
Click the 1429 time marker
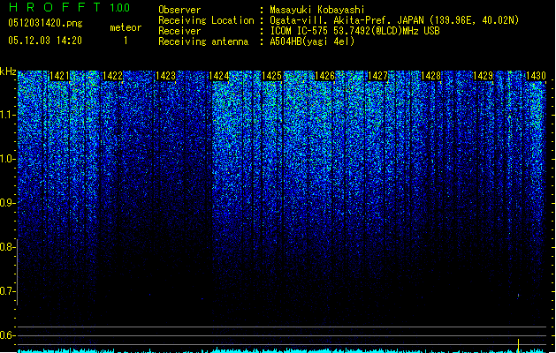tap(484, 76)
